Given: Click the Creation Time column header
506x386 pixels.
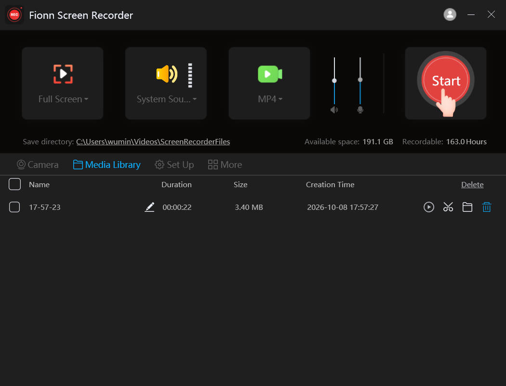Looking at the screenshot, I should point(330,184).
